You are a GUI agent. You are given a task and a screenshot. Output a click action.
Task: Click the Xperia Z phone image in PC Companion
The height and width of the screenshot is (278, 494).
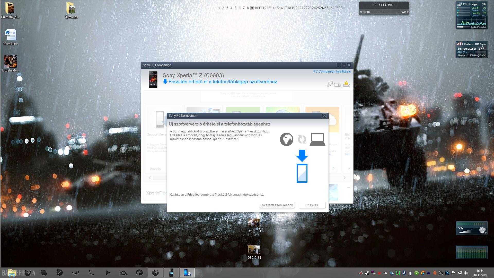153,79
